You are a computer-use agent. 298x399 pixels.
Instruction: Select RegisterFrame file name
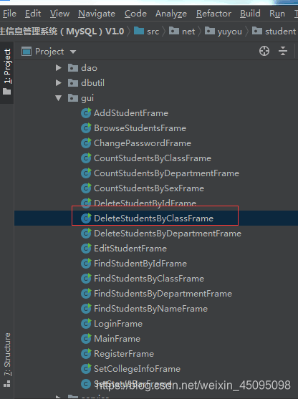124,353
